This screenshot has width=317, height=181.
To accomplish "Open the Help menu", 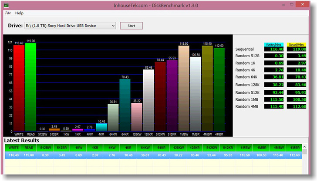I will click(x=20, y=13).
